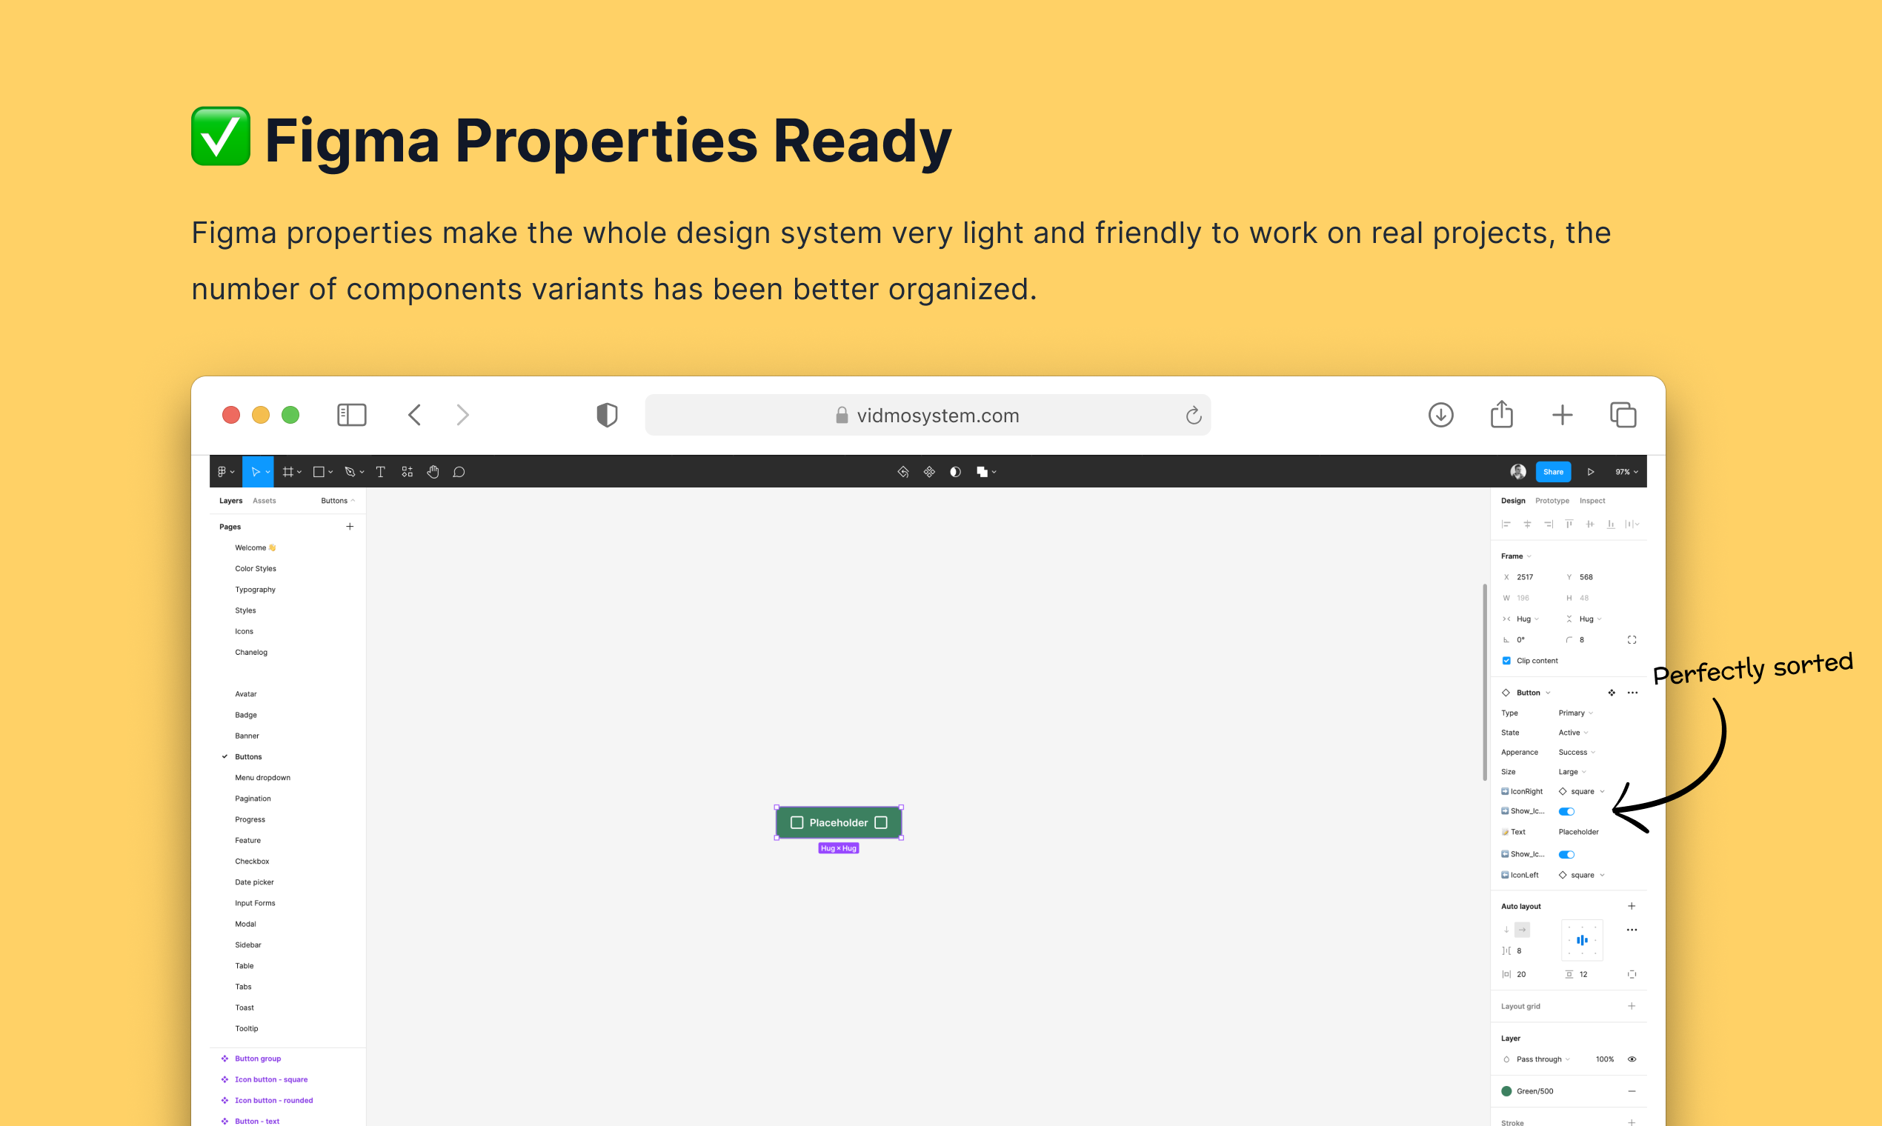Image resolution: width=1882 pixels, height=1126 pixels.
Task: Switch to the Layers tab
Action: pyautogui.click(x=230, y=501)
